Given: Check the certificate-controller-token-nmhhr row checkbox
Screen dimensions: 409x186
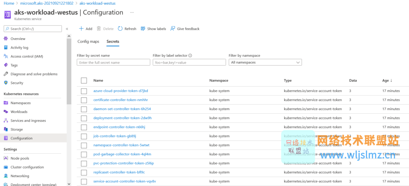Looking at the screenshot, I should [84, 100].
